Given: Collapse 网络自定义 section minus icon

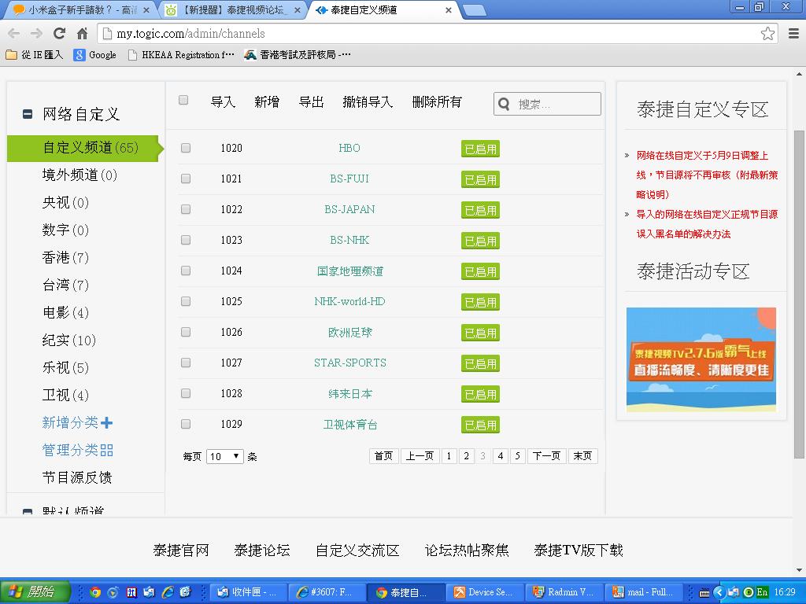Looking at the screenshot, I should pos(28,115).
